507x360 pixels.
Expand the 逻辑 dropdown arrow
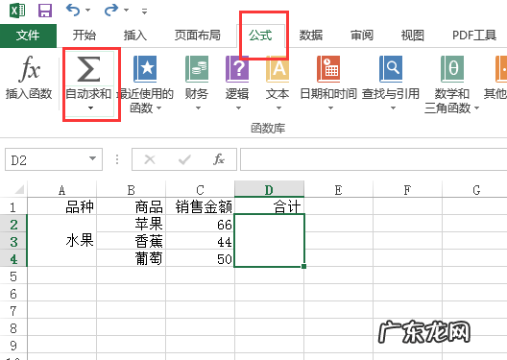pyautogui.click(x=238, y=108)
